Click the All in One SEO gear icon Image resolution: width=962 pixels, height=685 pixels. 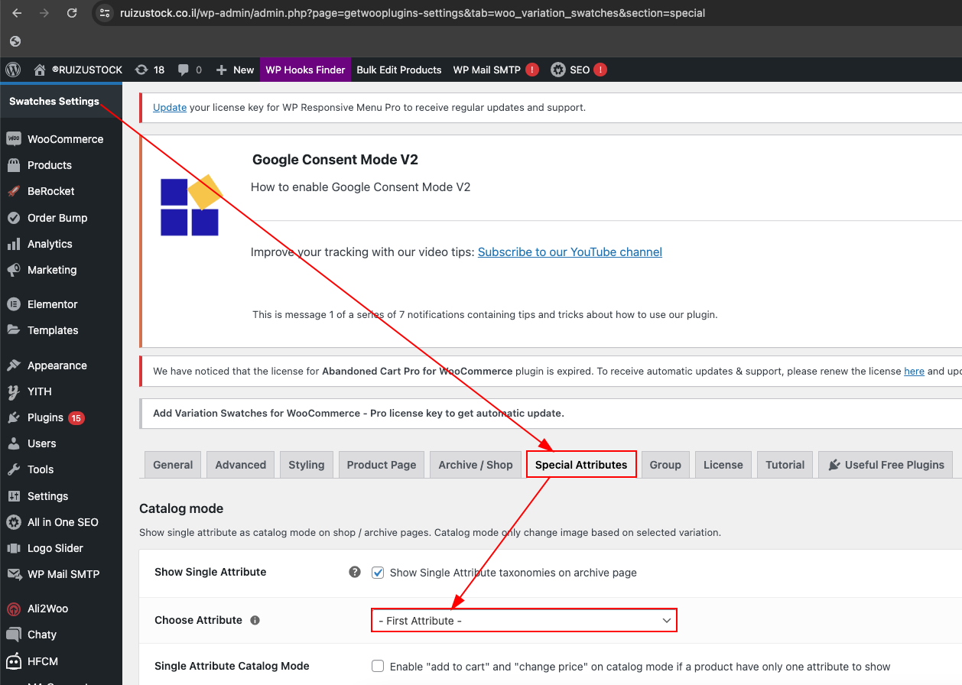(13, 522)
